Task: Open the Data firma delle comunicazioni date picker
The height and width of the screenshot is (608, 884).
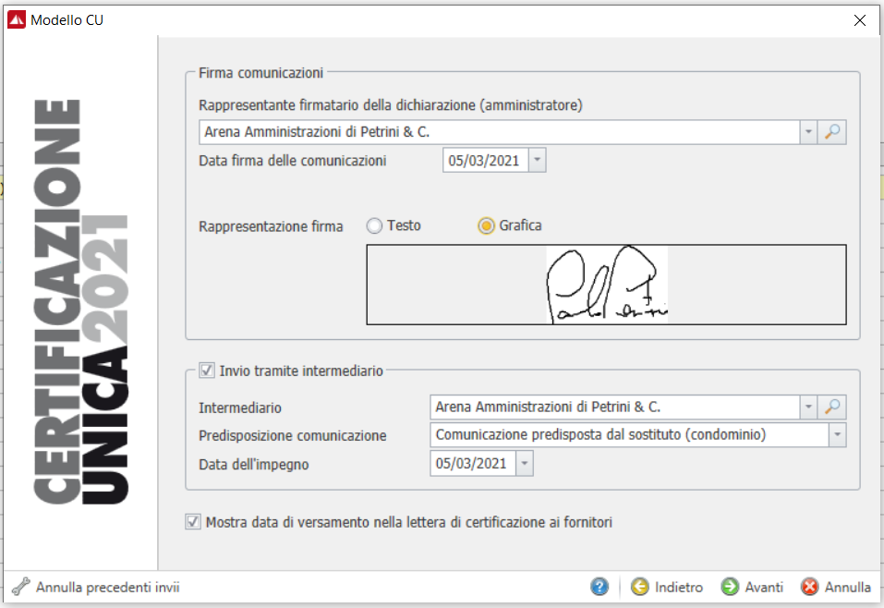Action: (538, 161)
